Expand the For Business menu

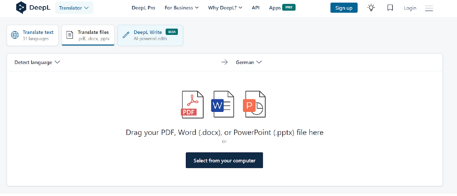click(182, 8)
